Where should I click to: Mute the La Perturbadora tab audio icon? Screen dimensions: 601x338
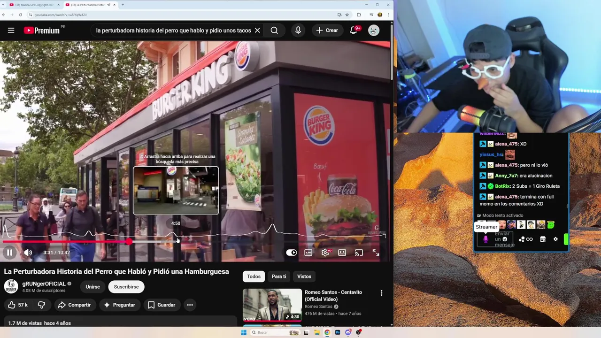109,5
